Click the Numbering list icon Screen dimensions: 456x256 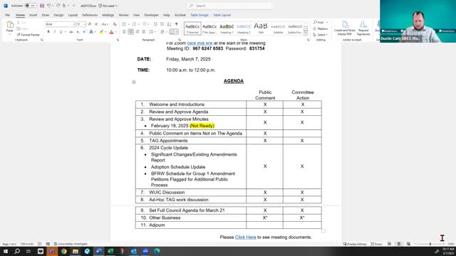[134, 24]
